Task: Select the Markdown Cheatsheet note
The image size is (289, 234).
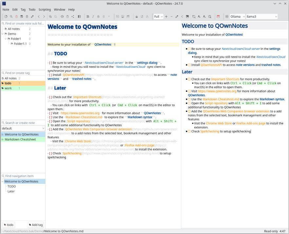Action: pos(20,139)
